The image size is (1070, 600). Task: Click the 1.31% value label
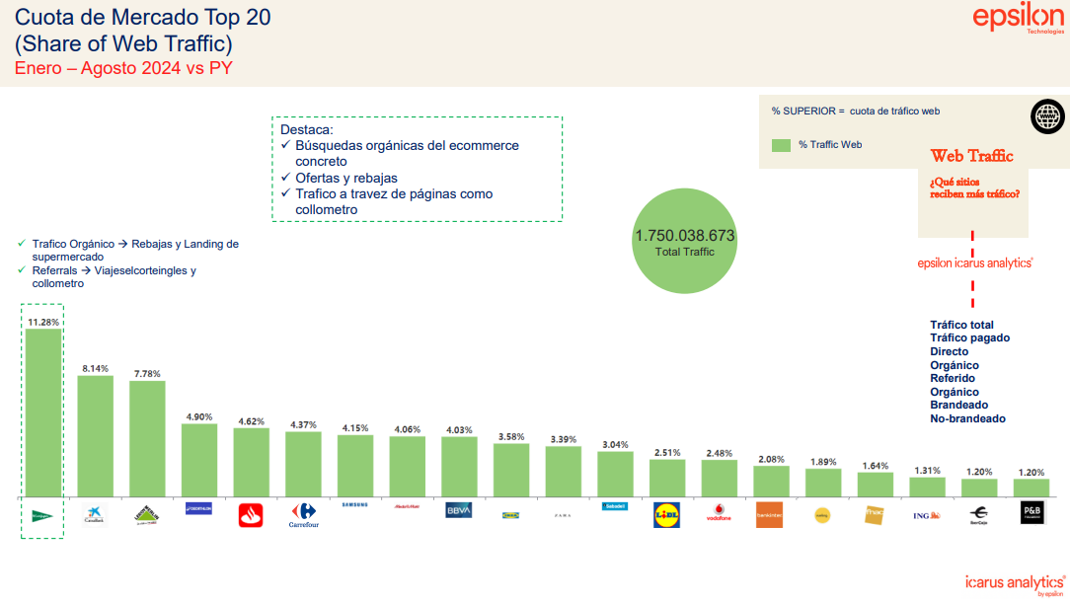tap(928, 471)
